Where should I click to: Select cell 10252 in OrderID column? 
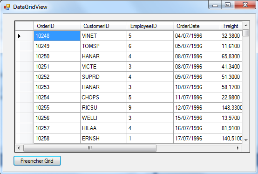tap(57, 77)
